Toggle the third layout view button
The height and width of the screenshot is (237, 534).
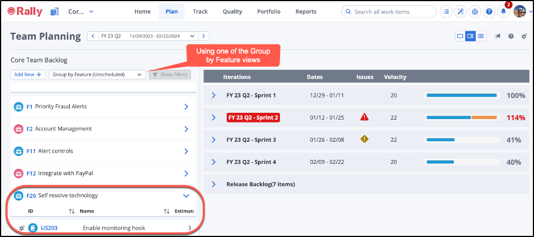481,36
